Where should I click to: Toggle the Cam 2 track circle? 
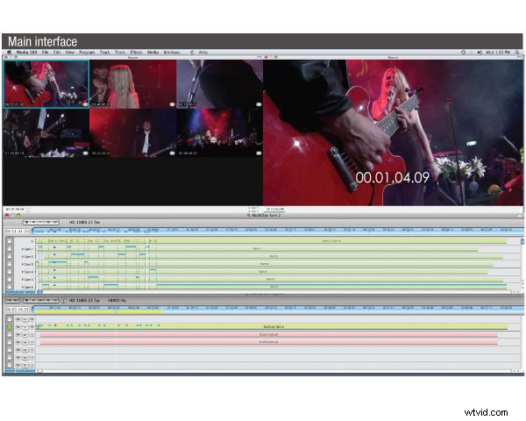[x=10, y=256]
